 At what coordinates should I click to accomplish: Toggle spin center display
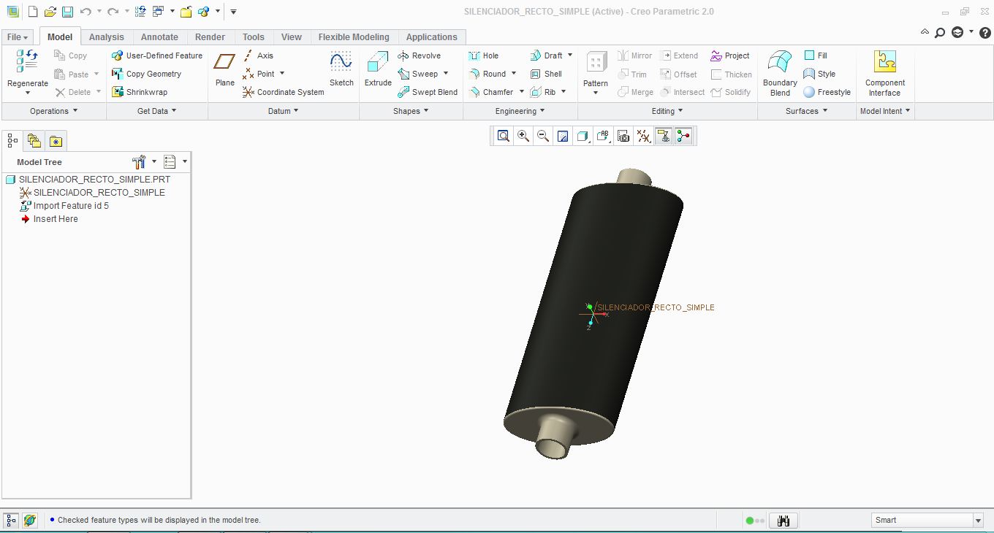click(683, 136)
